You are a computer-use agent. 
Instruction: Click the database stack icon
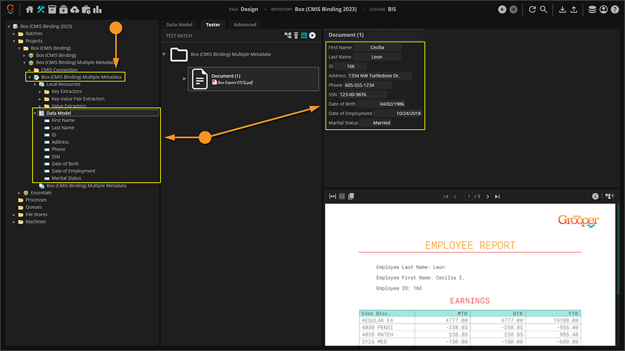point(592,9)
